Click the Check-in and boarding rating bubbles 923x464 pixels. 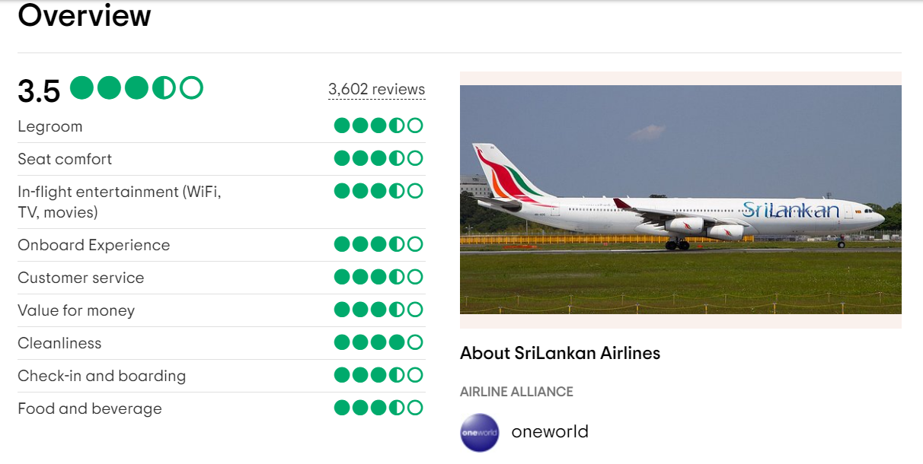pyautogui.click(x=378, y=375)
